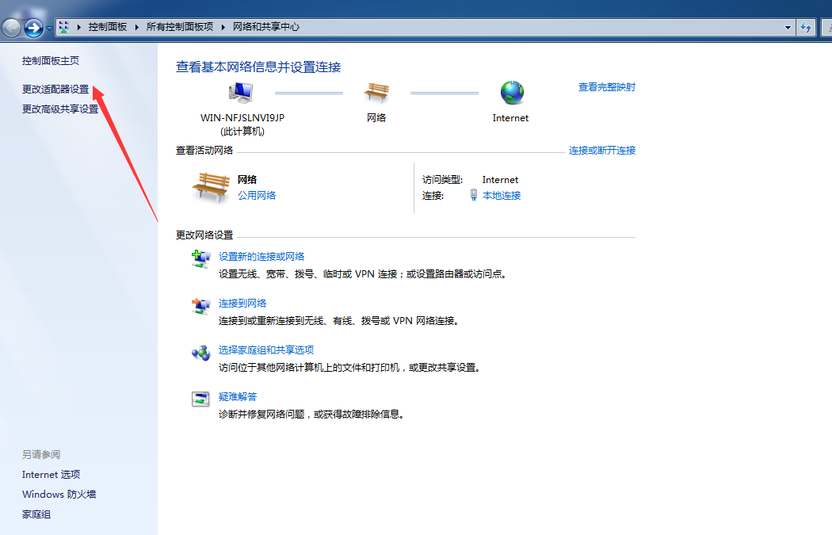The image size is (832, 535).
Task: Click the 设置新的连接或网络 wizard icon
Action: pos(200,259)
